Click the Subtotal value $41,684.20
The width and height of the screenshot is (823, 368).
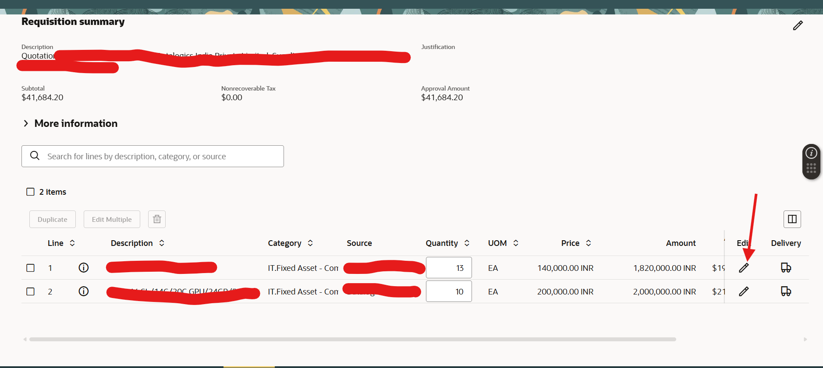tap(43, 98)
